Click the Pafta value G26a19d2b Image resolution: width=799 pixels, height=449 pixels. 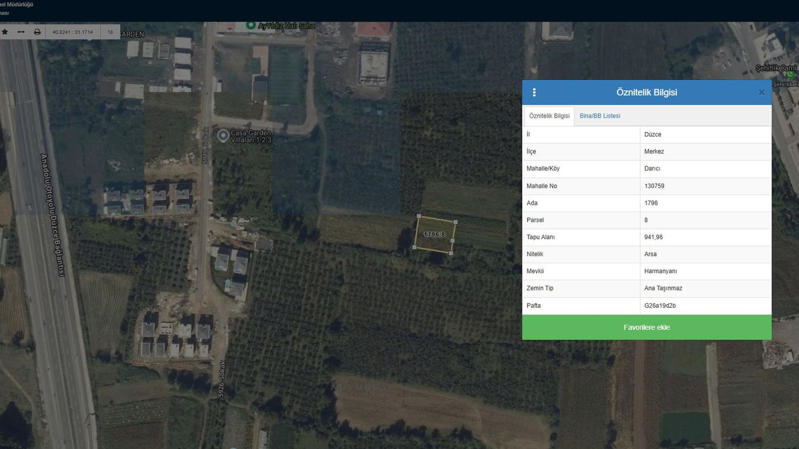(660, 306)
